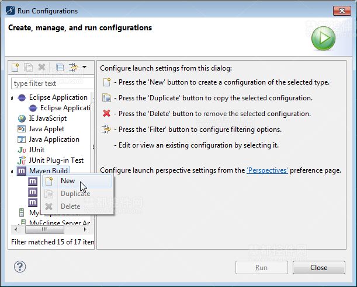Click the Filter launch configurations toolbar icon
The width and height of the screenshot is (357, 287).
(73, 67)
